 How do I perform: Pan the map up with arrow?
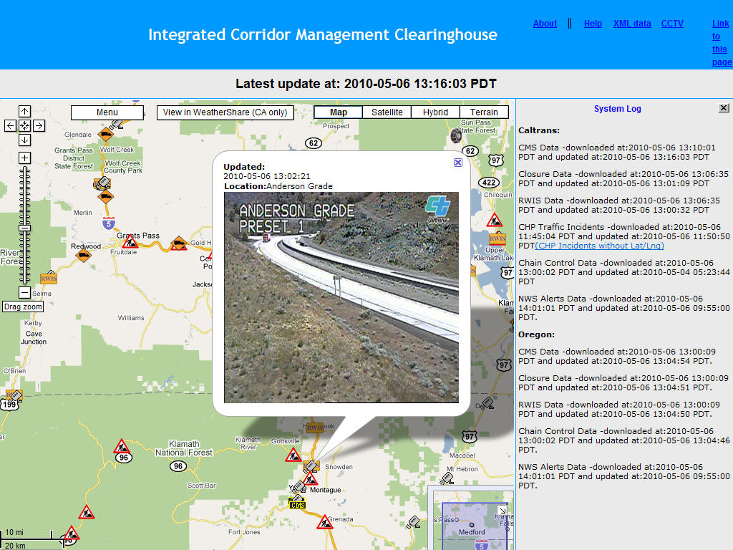[24, 111]
